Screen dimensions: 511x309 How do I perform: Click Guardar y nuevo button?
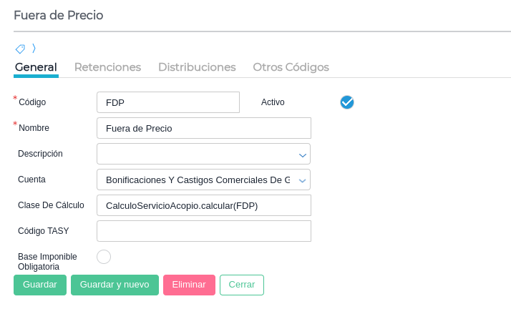tap(115, 285)
